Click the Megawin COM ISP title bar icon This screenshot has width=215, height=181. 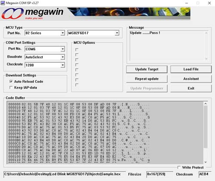click(3, 3)
